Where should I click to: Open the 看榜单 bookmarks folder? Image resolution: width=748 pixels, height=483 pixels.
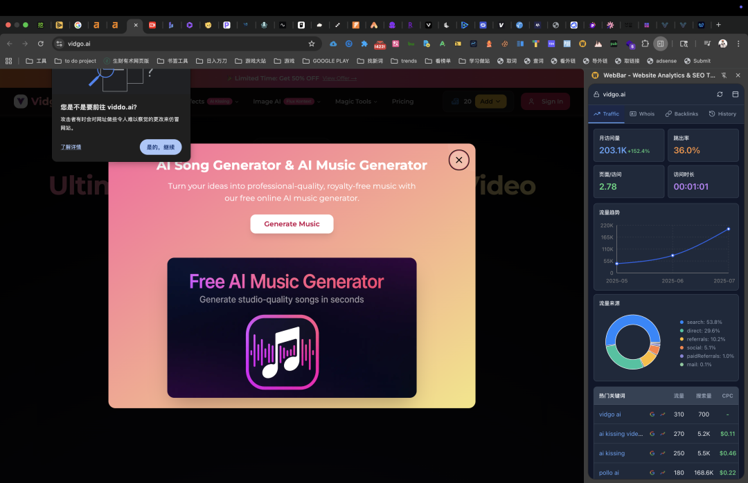tap(438, 61)
